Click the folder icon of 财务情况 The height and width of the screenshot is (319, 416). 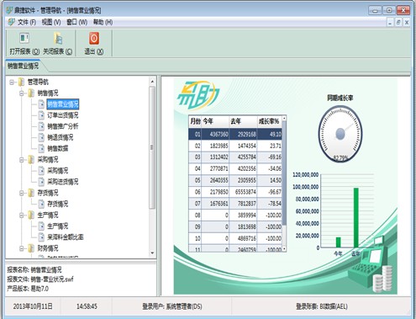[x=31, y=248]
